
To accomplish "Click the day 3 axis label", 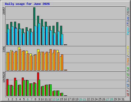I will [16, 99].
